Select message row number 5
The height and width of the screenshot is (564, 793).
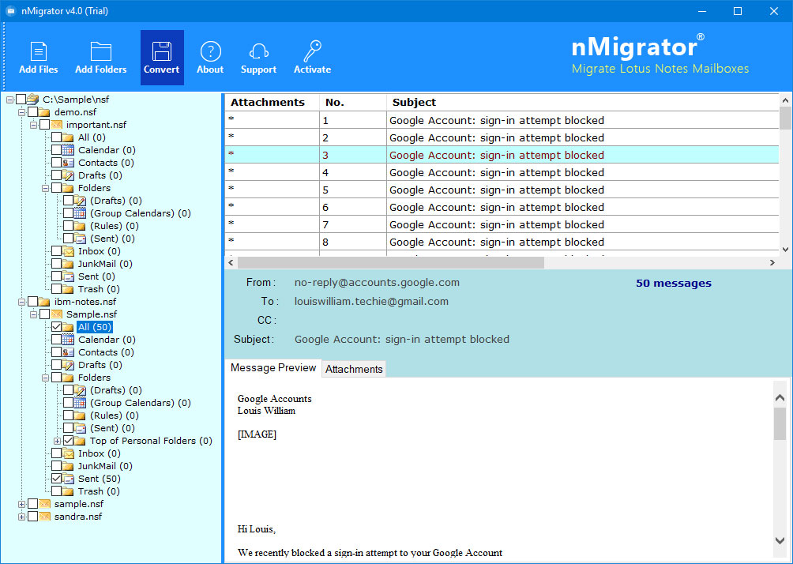point(502,190)
